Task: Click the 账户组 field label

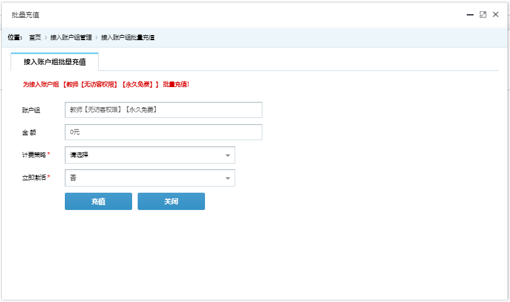Action: (31, 111)
